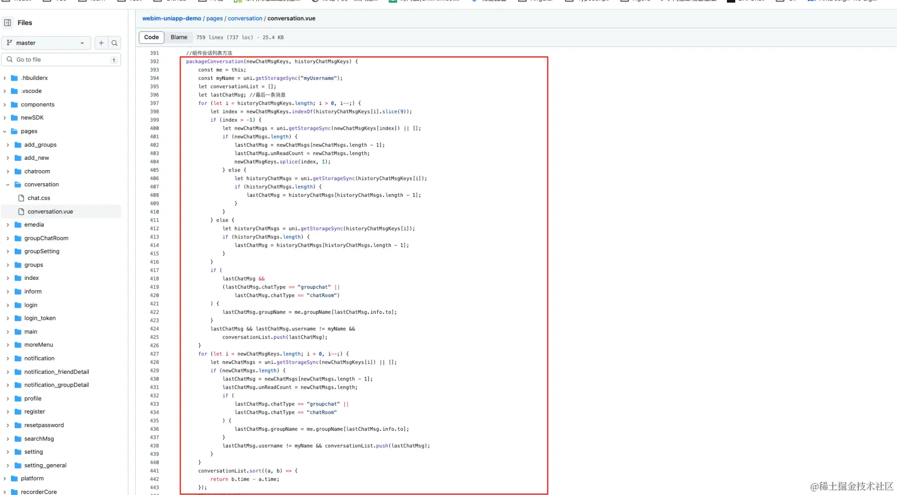Open the resetpassword folder
The image size is (897, 495).
click(x=44, y=425)
